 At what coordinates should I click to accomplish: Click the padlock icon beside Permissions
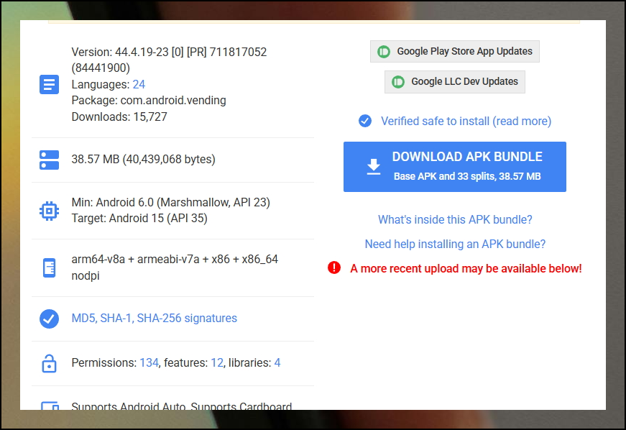coord(49,363)
